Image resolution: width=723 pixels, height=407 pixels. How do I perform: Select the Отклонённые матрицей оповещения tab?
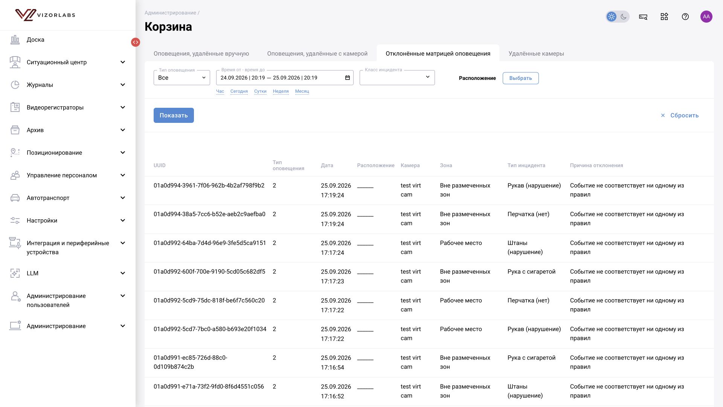click(x=438, y=54)
